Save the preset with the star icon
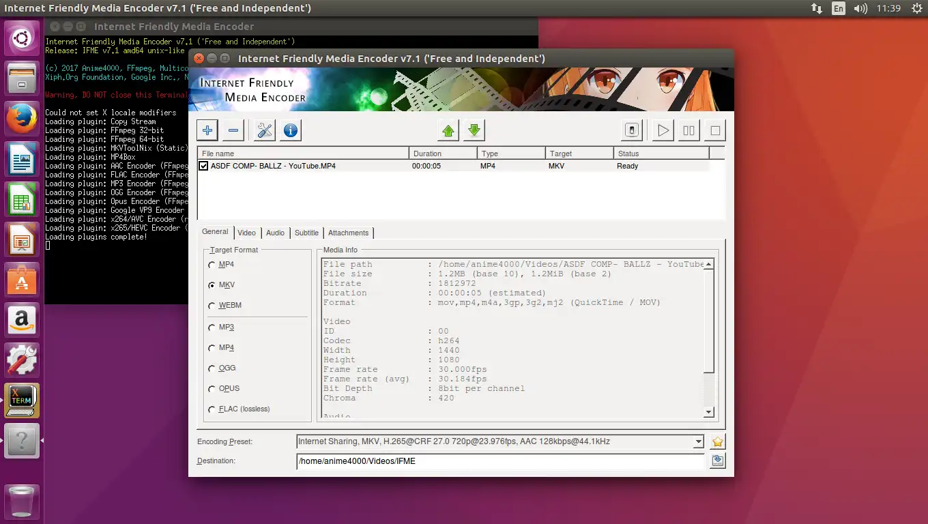The height and width of the screenshot is (524, 928). [717, 441]
